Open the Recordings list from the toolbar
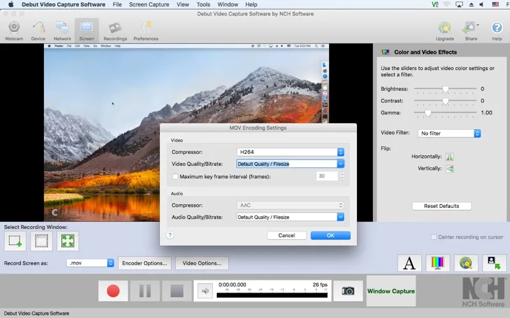The width and height of the screenshot is (510, 318). pyautogui.click(x=115, y=30)
